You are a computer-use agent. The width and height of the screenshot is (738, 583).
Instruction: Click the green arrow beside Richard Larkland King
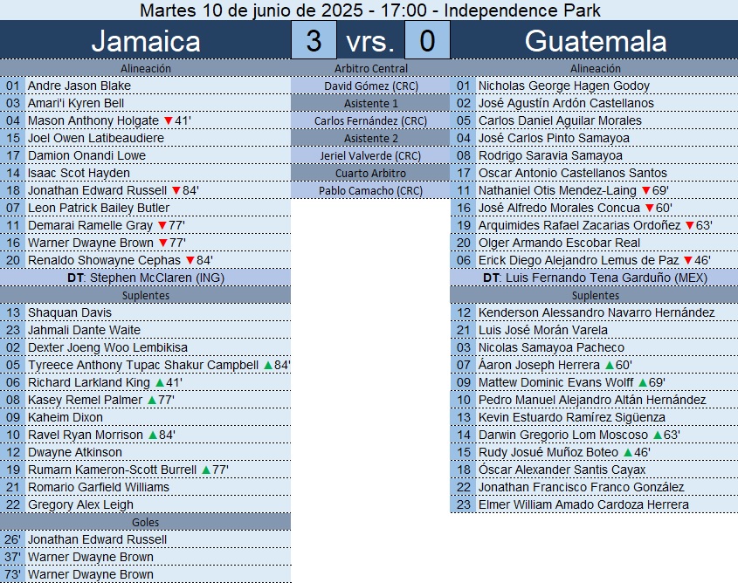click(x=159, y=382)
